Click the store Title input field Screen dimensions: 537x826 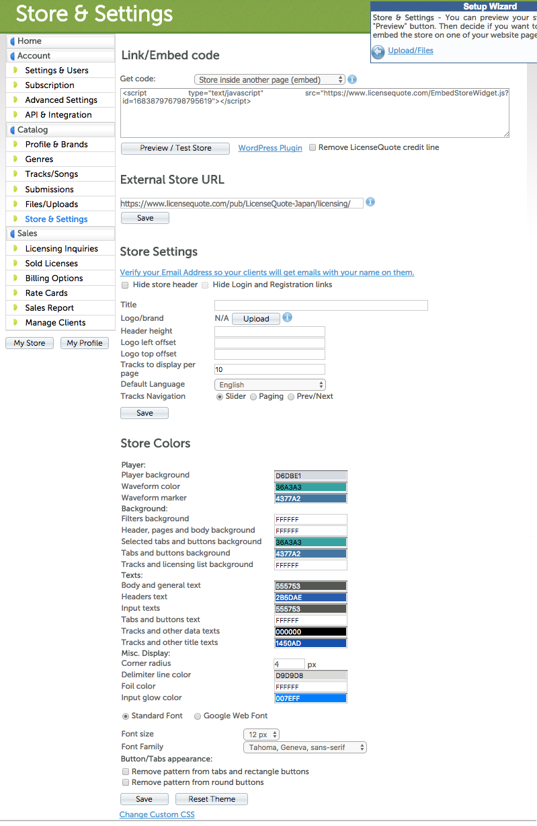point(321,305)
